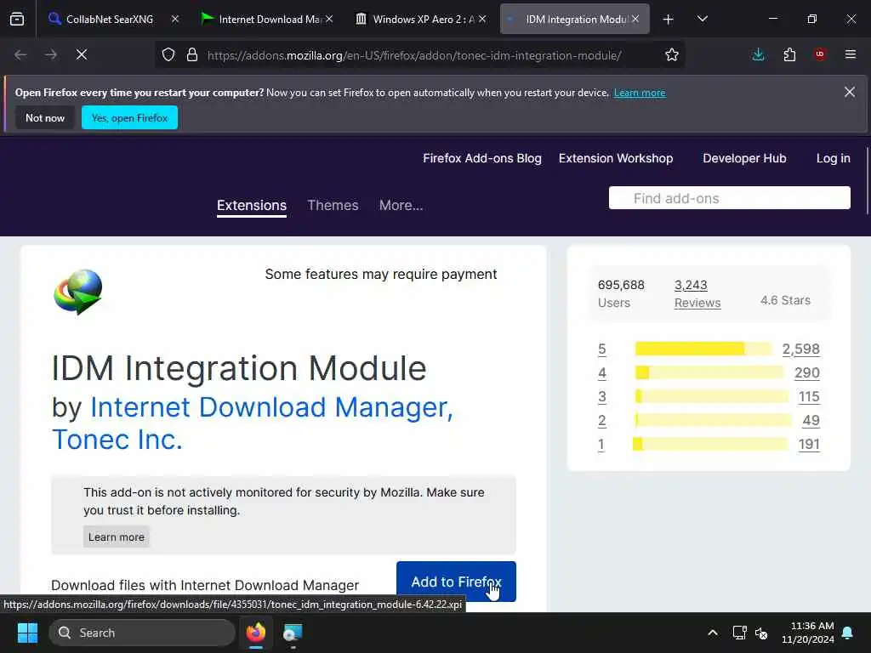The image size is (871, 653).
Task: Show hidden system tray icons chevron
Action: pyautogui.click(x=713, y=633)
